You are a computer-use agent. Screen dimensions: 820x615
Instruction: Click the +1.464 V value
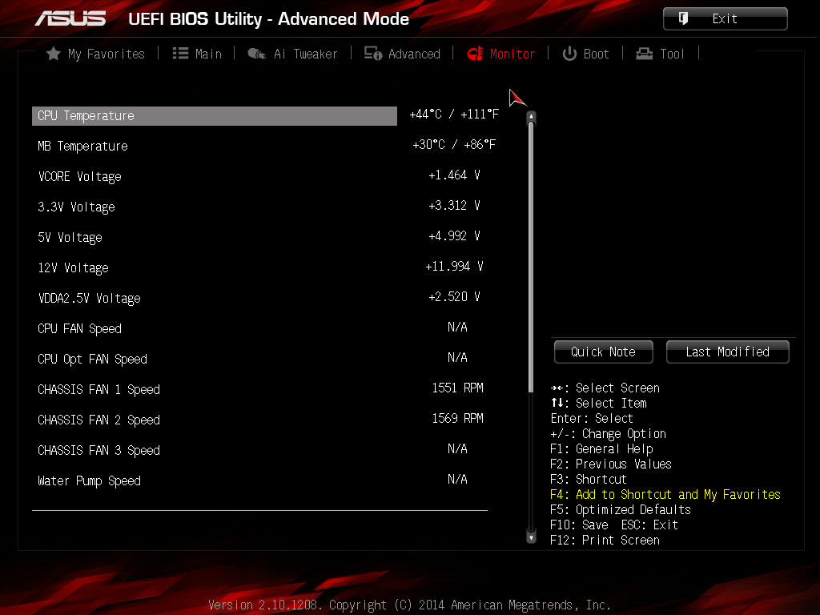pos(454,175)
